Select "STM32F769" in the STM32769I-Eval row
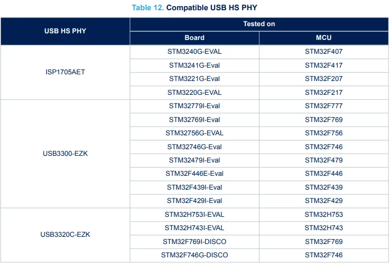This screenshot has width=391, height=264. click(x=324, y=120)
